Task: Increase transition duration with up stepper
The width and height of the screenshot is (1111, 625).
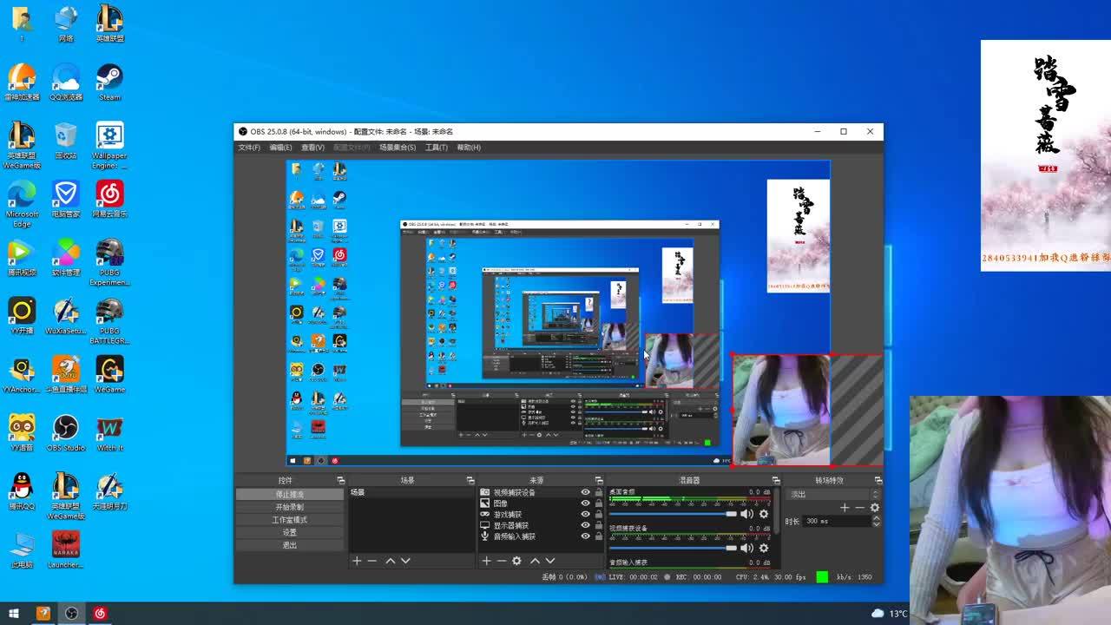Action: pos(875,517)
